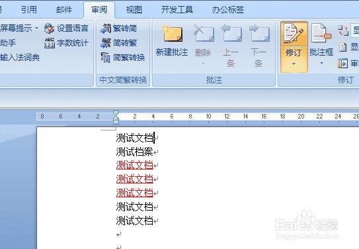Go to previous comment 上一条 icon
This screenshot has height=249, width=359.
[x=231, y=33]
